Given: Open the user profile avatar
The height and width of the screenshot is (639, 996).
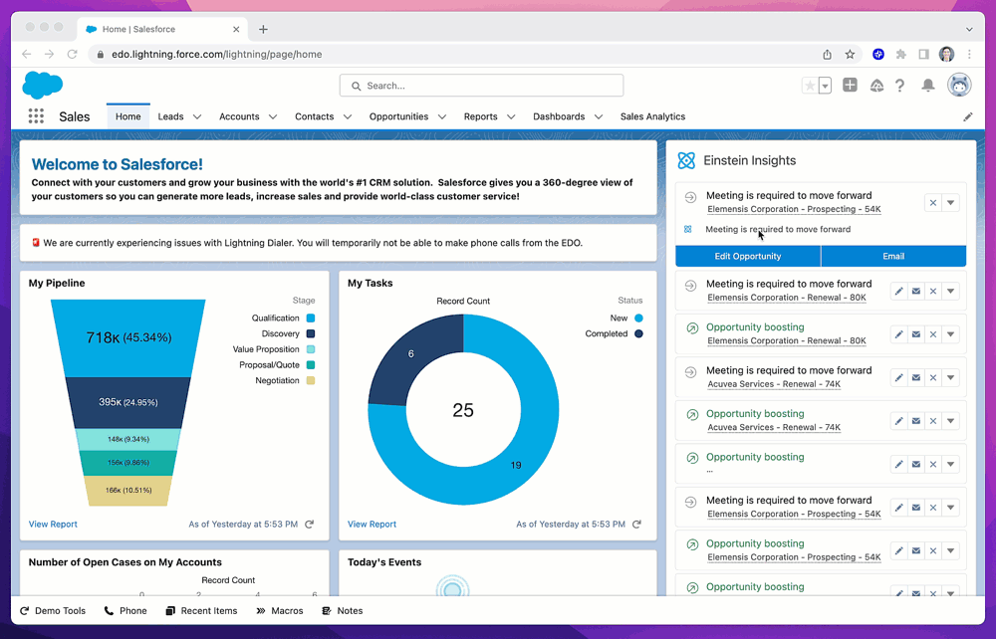Looking at the screenshot, I should 959,85.
